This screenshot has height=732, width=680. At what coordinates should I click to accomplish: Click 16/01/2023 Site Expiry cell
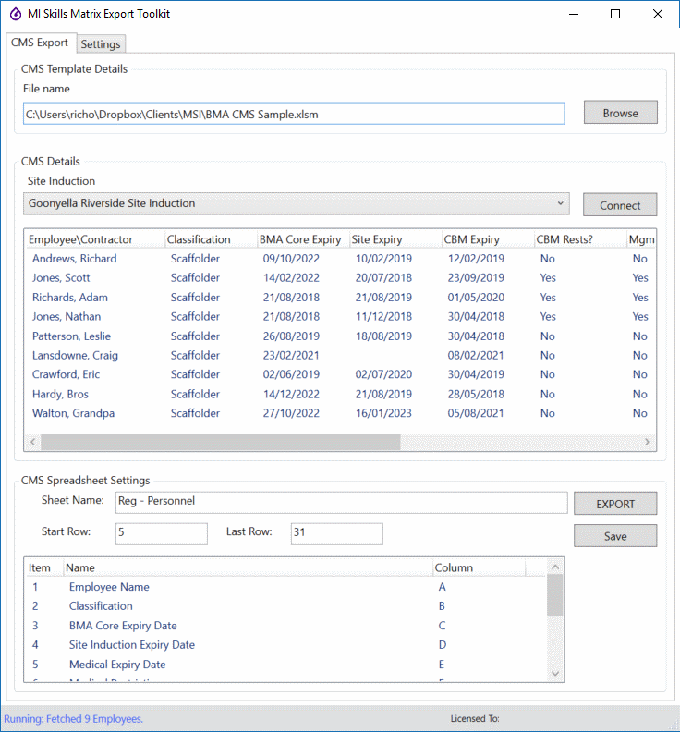coord(383,413)
